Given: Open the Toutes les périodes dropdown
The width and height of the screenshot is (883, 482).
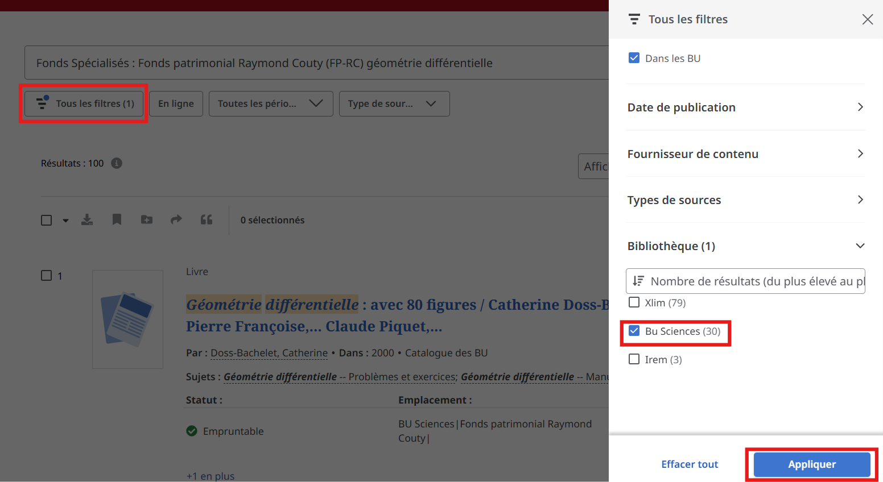Looking at the screenshot, I should pos(271,104).
